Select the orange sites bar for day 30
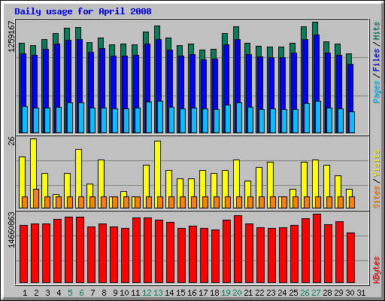The width and height of the screenshot is (385, 301). click(x=352, y=202)
